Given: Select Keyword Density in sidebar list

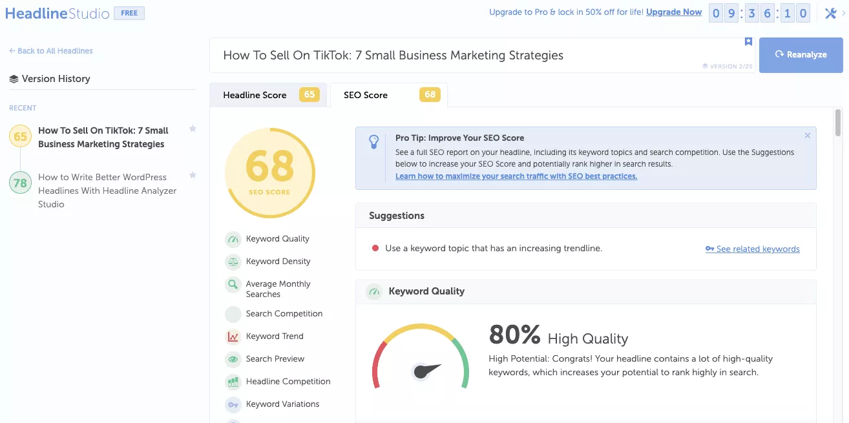Looking at the screenshot, I should (278, 262).
